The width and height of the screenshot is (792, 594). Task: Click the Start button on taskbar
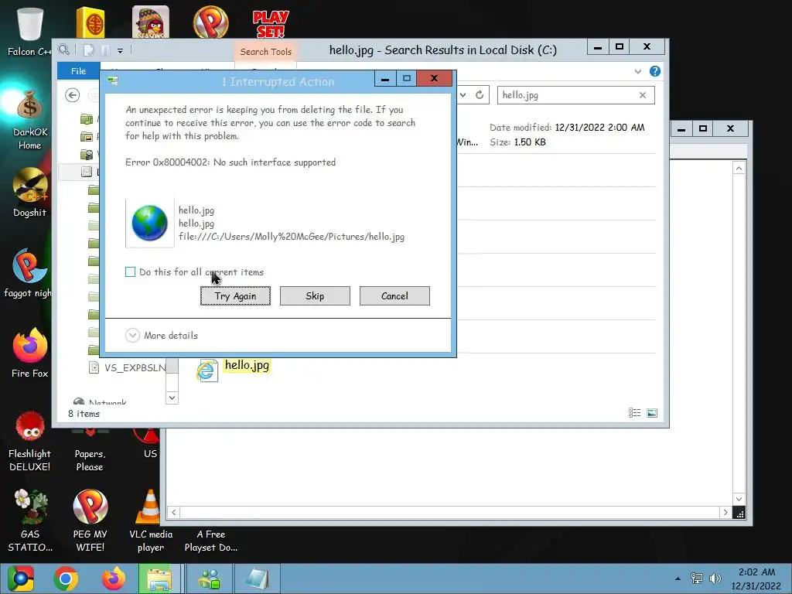coord(20,579)
